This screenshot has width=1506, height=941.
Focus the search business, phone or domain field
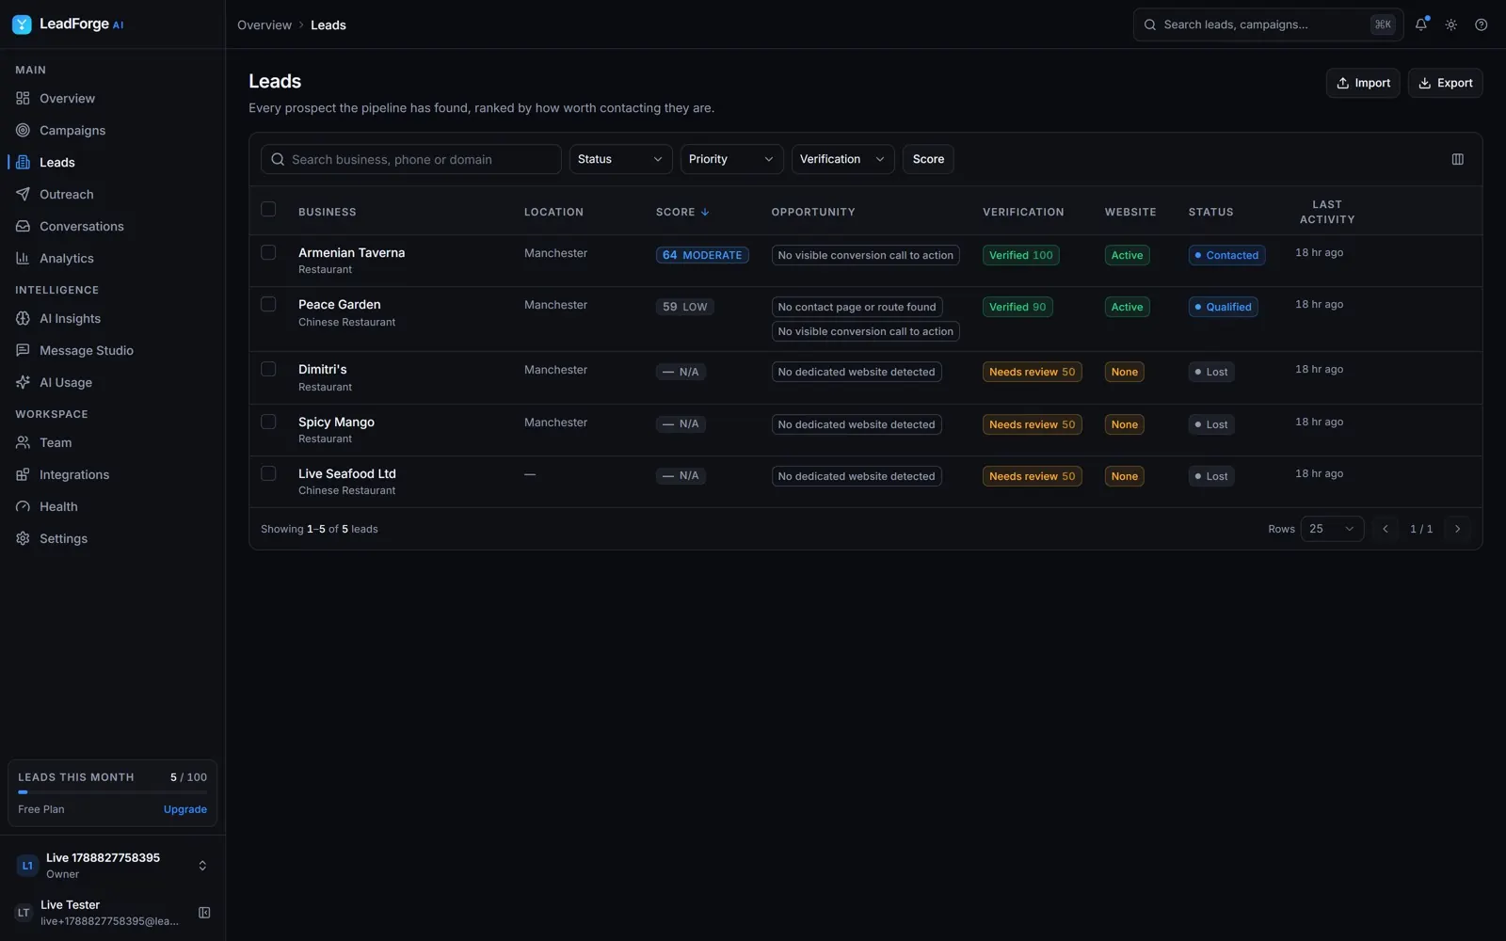pyautogui.click(x=411, y=159)
